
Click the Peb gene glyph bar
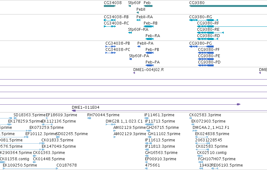[148, 6]
